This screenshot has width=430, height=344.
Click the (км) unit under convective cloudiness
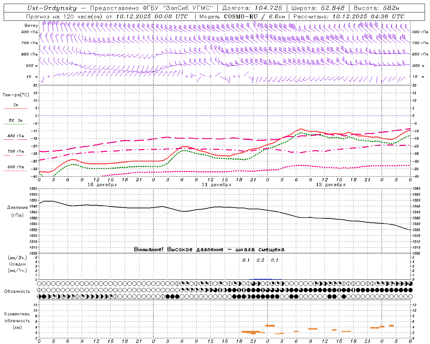(x=17, y=327)
